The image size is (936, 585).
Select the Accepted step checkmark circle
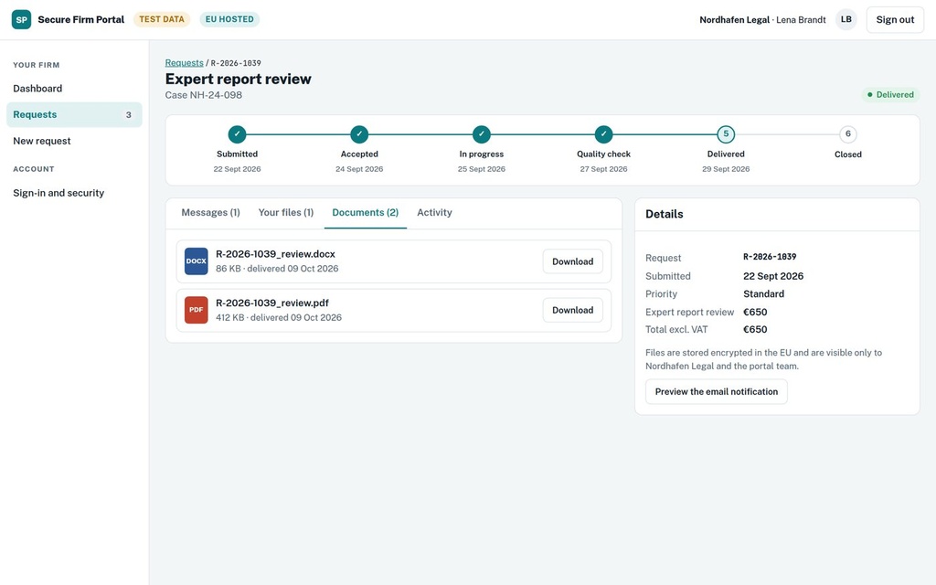pyautogui.click(x=359, y=134)
